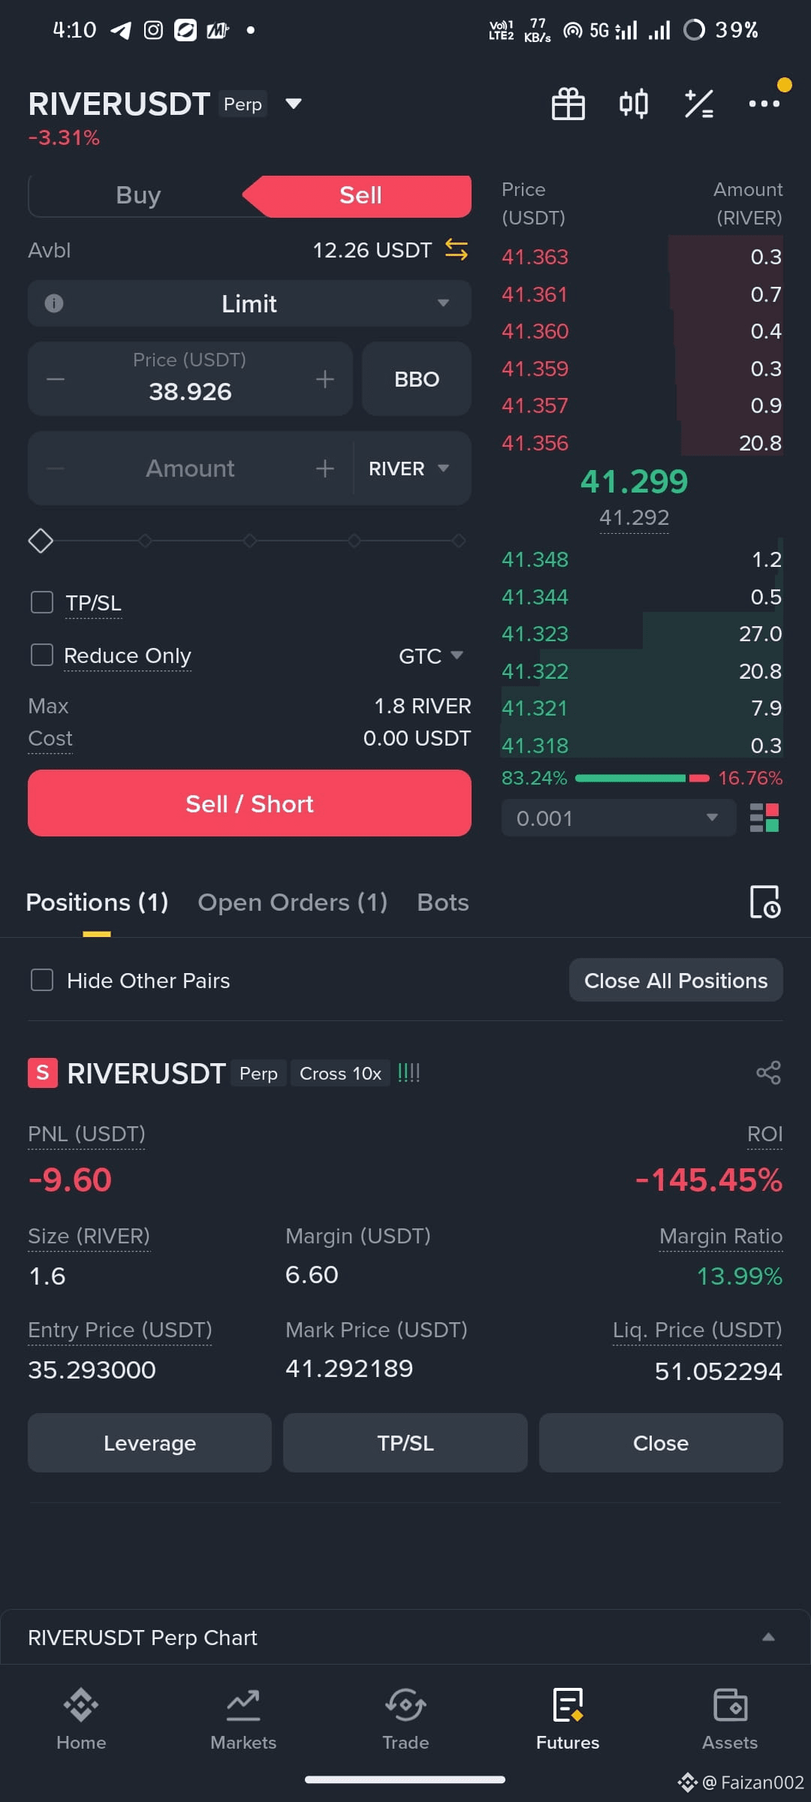The height and width of the screenshot is (1802, 811).
Task: Open the GTC time-in-force dropdown
Action: 431,655
